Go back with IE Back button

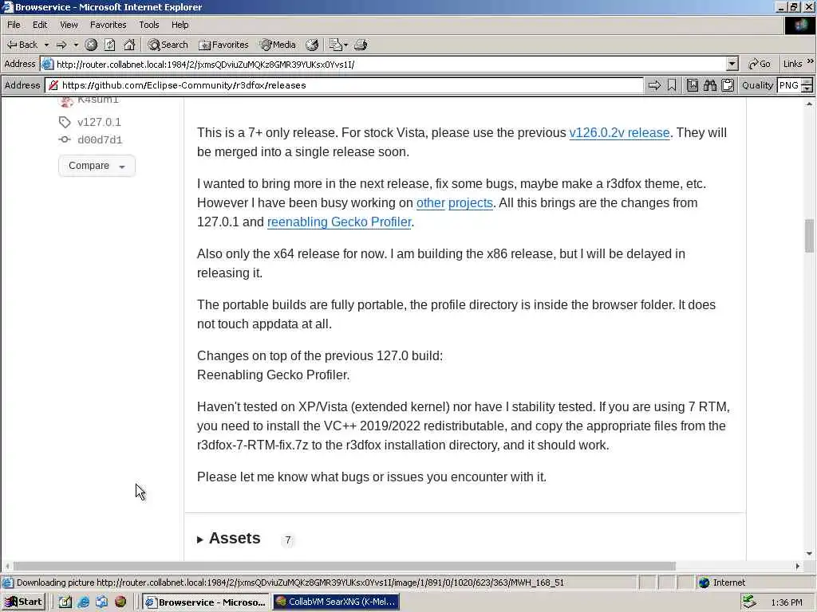pyautogui.click(x=22, y=45)
